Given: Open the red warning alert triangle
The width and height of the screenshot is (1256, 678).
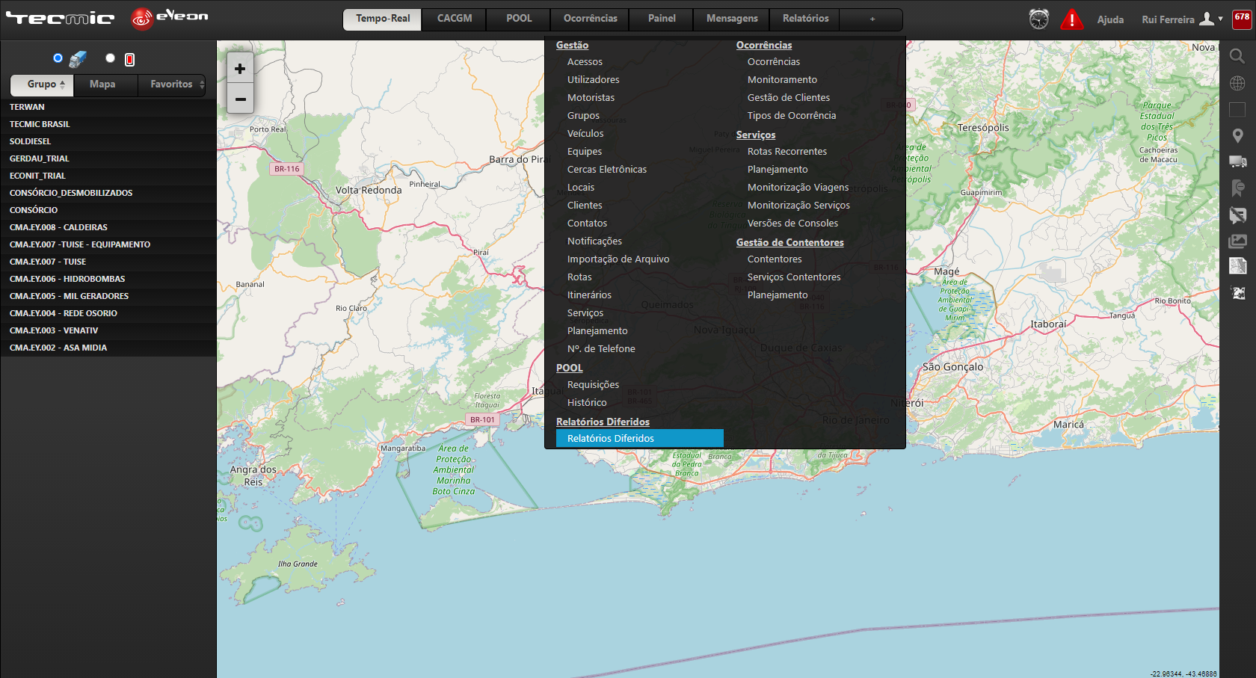Looking at the screenshot, I should click(x=1071, y=19).
